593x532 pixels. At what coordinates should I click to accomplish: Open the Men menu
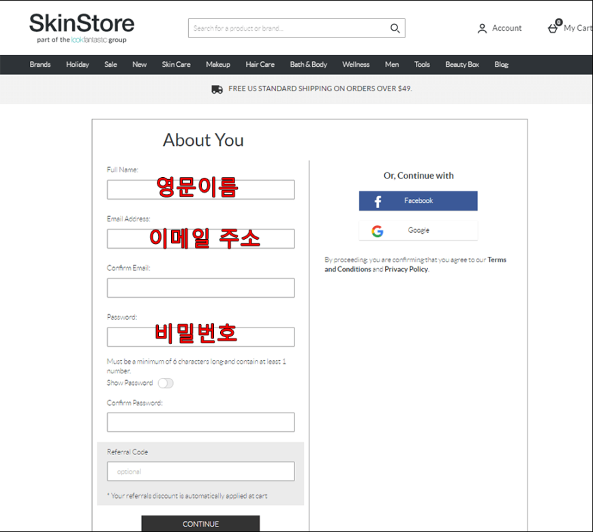point(392,65)
